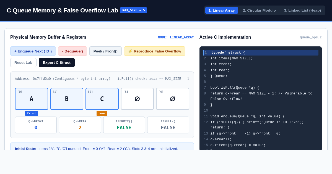This screenshot has width=332, height=174.
Task: Select empty memory cell [4]
Action: pyautogui.click(x=173, y=99)
